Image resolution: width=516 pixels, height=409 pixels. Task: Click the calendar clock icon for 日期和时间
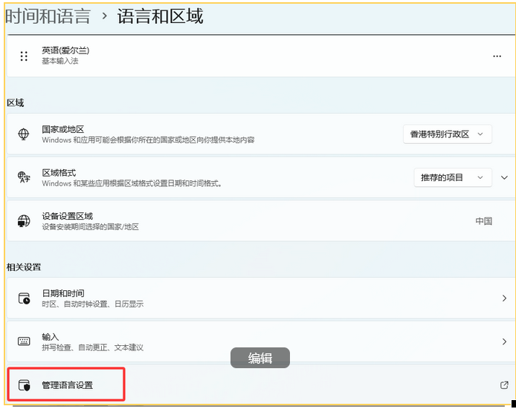click(x=24, y=298)
